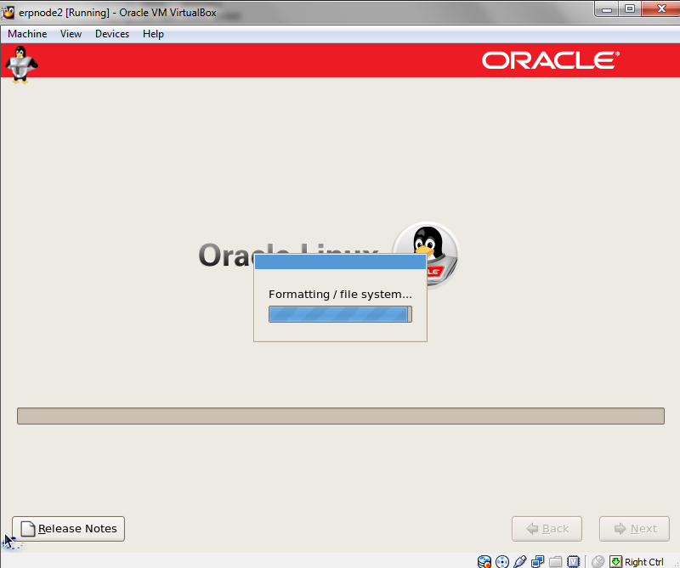
Task: Click the keyboard capture green arrow icon
Action: click(615, 561)
